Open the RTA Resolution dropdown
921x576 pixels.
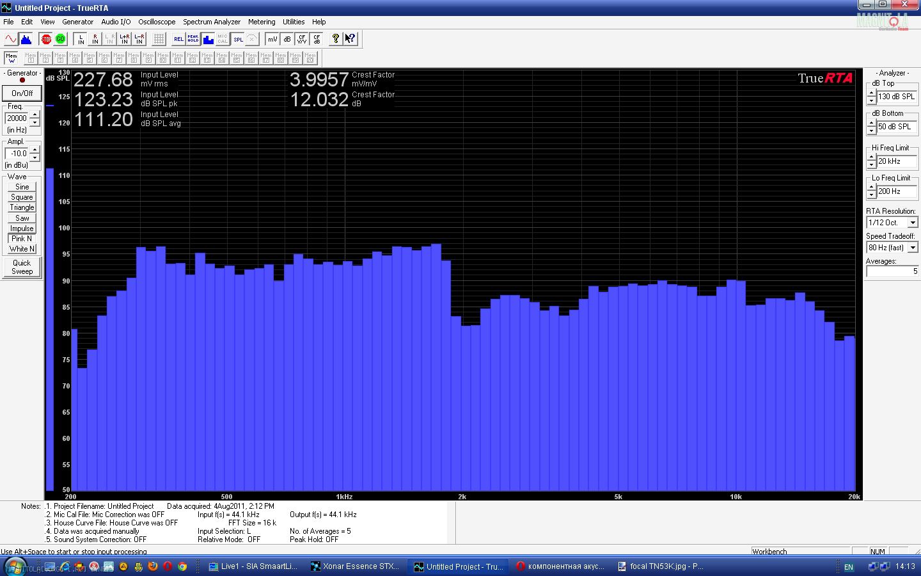point(913,223)
